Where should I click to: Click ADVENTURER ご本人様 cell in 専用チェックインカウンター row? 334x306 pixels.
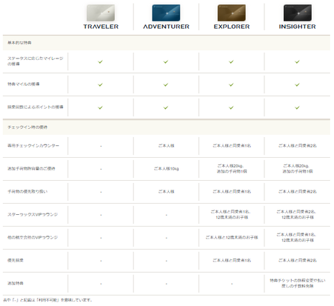click(x=166, y=145)
